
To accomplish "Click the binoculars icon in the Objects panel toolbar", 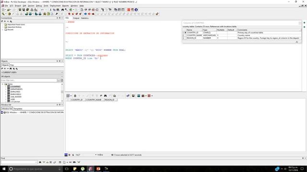I will (x=11, y=69).
